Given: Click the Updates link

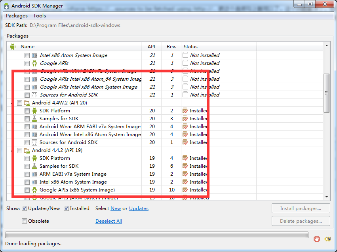Looking at the screenshot, I should [x=139, y=208].
